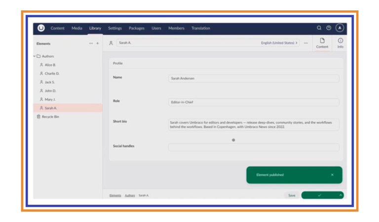Open the help question mark icon

point(329,28)
